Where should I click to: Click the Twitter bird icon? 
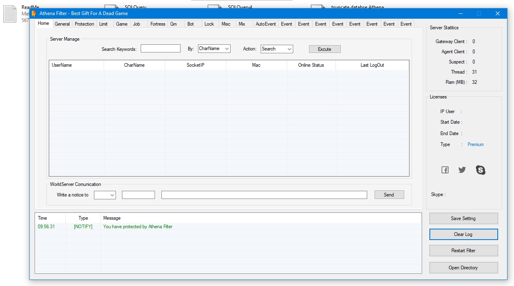click(x=462, y=170)
